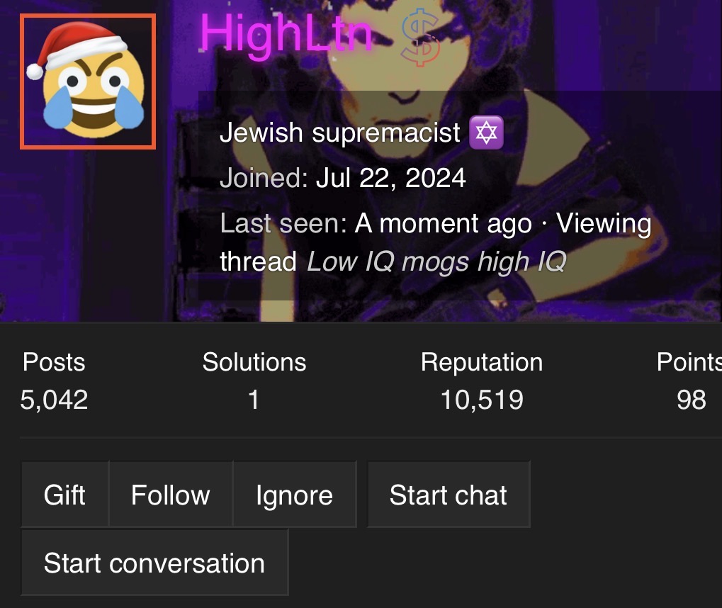The image size is (722, 608).
Task: Click the Posts stat label
Action: [54, 362]
